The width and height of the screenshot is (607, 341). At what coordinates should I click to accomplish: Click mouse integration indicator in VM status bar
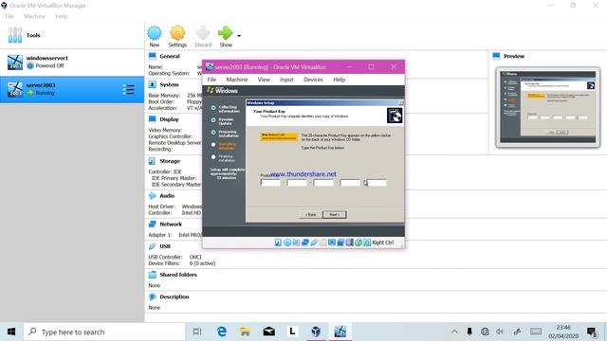359,242
